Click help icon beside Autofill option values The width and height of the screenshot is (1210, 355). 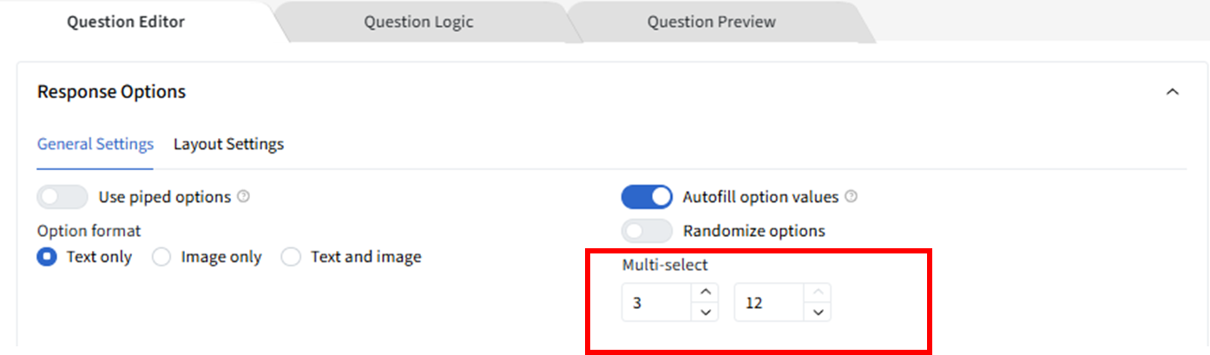click(852, 197)
